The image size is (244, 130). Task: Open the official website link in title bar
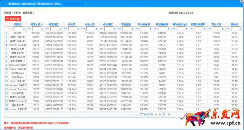coord(74,4)
